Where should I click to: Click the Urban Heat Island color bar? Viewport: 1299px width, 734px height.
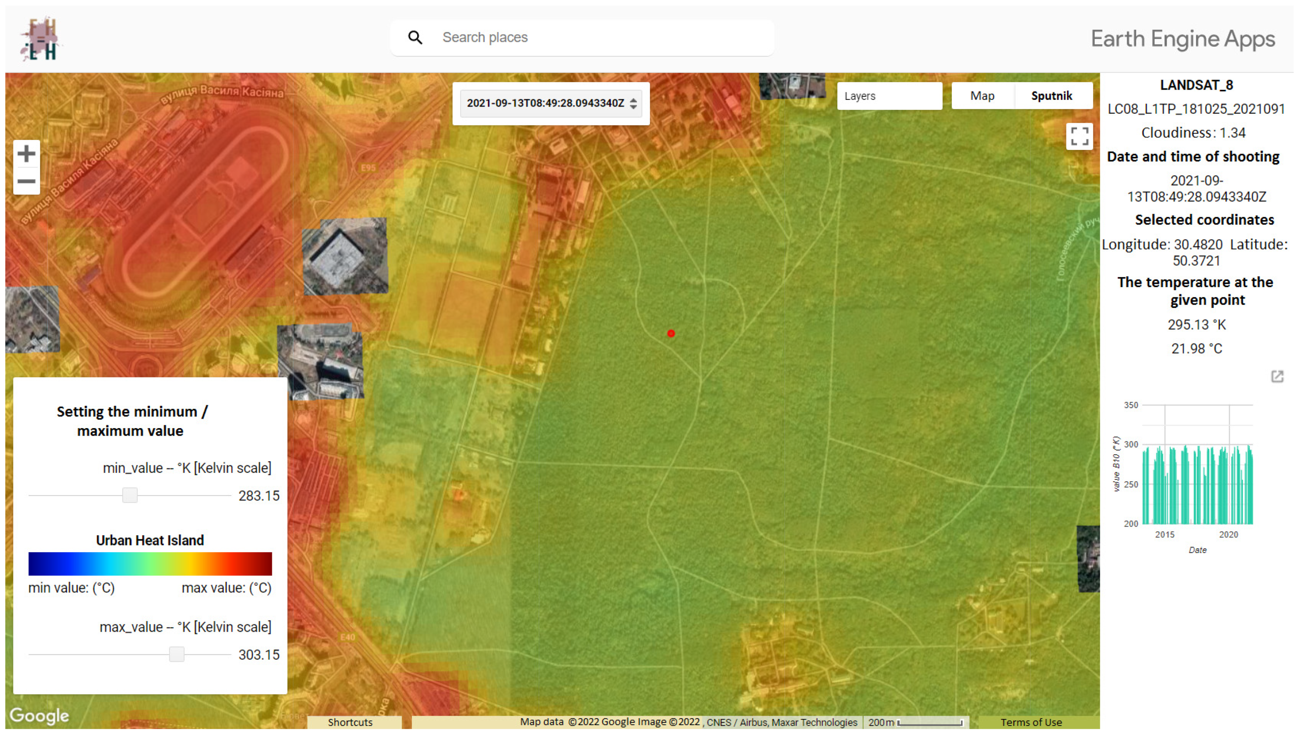coord(150,564)
